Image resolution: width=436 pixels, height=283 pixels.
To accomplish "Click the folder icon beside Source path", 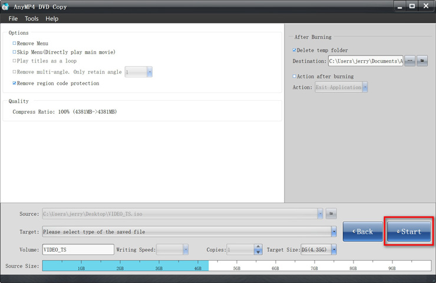I will click(x=331, y=213).
